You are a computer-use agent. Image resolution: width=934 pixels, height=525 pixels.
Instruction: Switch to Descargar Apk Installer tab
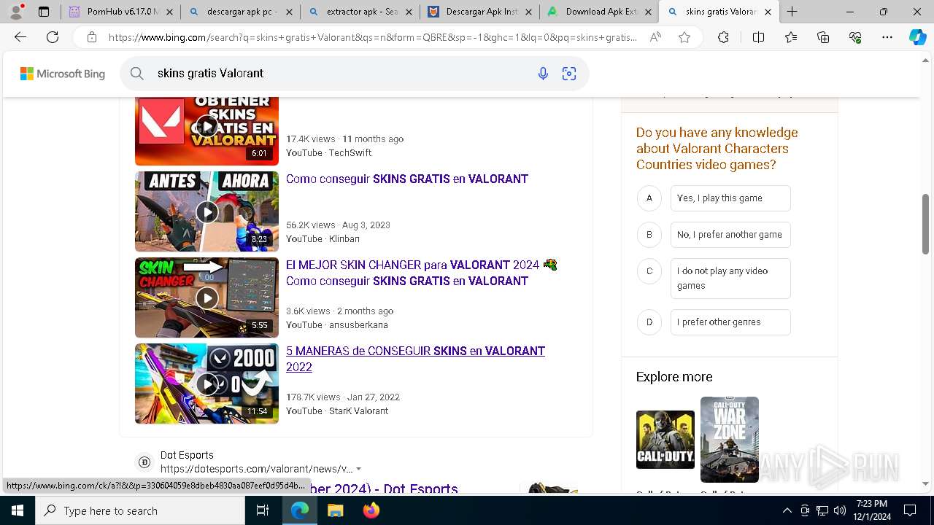click(x=479, y=12)
